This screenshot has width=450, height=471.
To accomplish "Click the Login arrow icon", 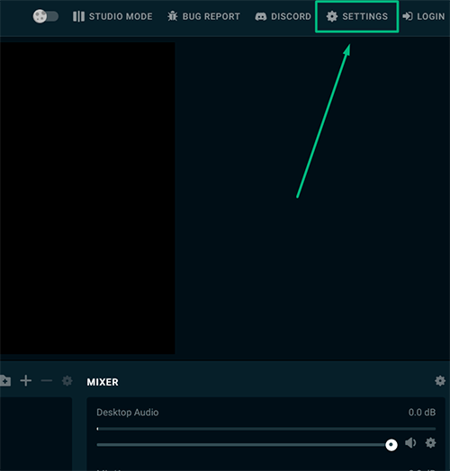I will coord(408,16).
